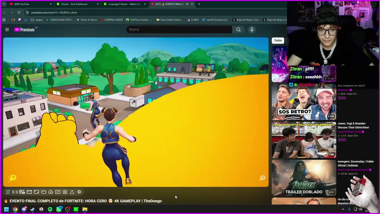Open a new browser tab

click(199, 4)
